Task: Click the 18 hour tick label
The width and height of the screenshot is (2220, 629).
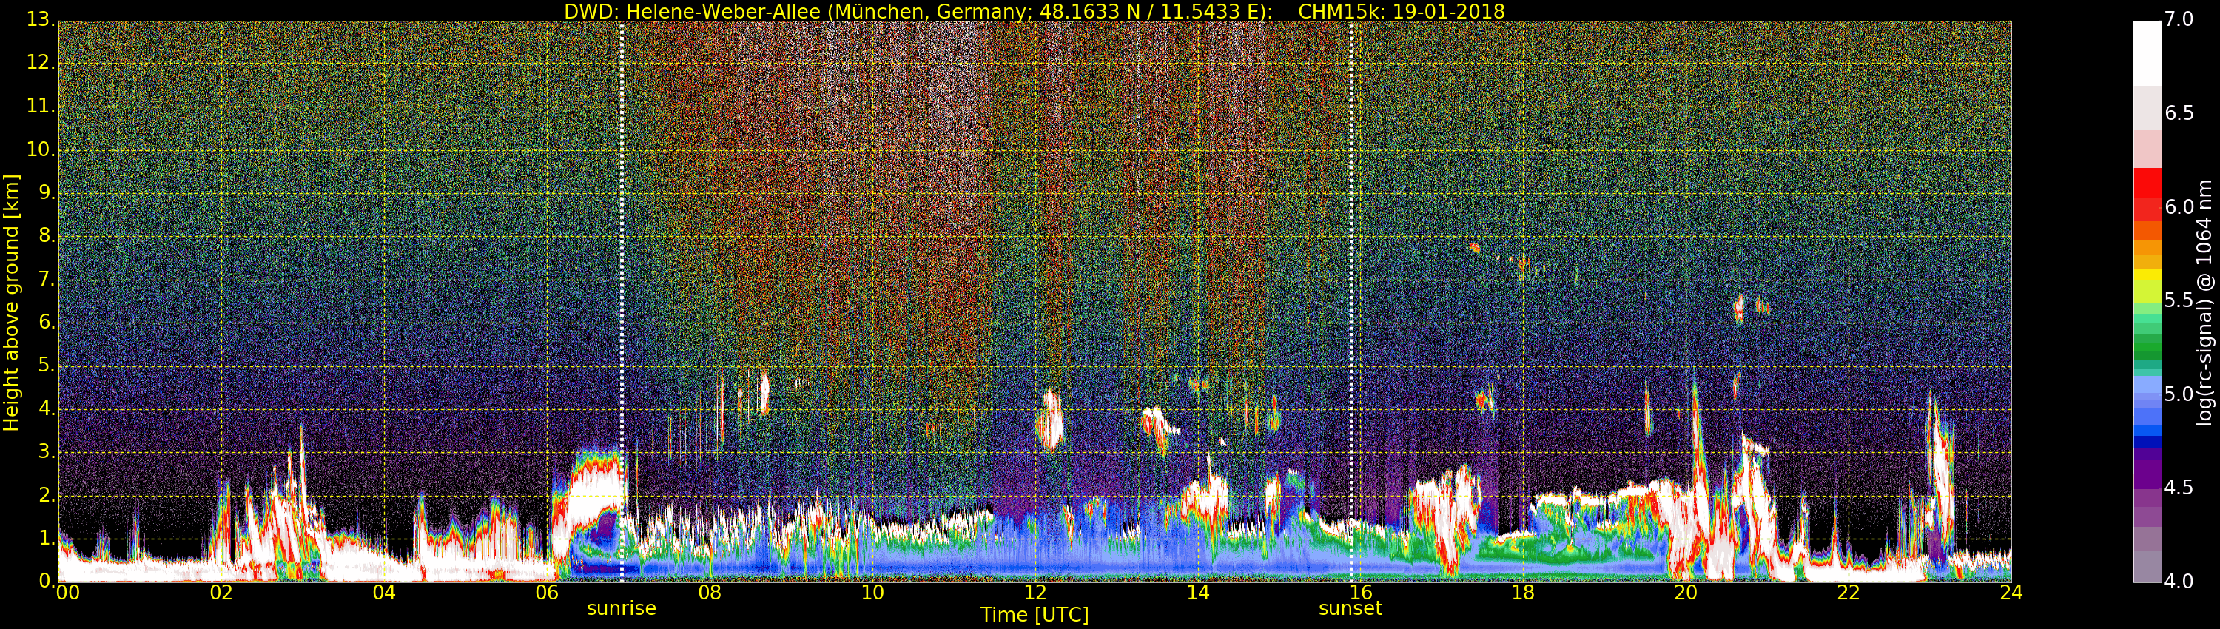Action: 1523,593
